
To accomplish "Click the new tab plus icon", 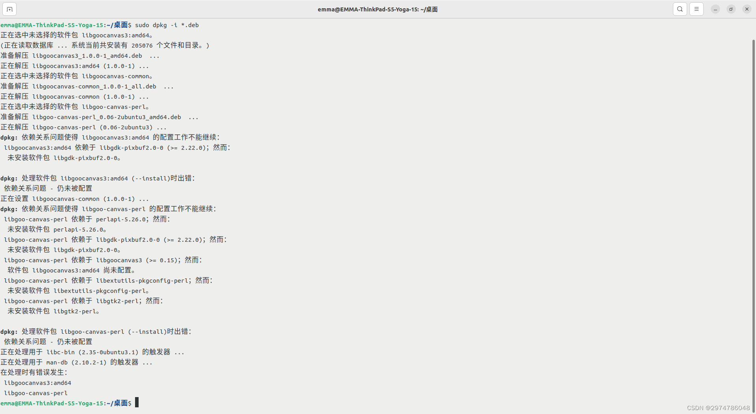I will pos(9,9).
